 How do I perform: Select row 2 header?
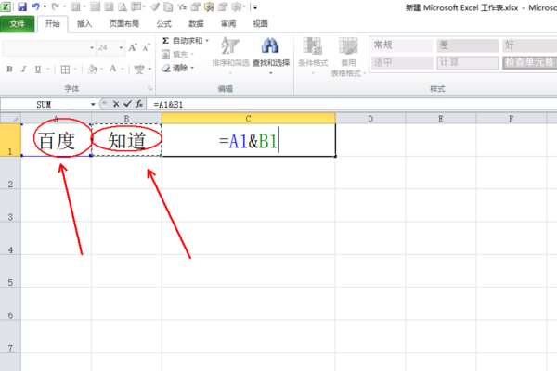pos(10,173)
